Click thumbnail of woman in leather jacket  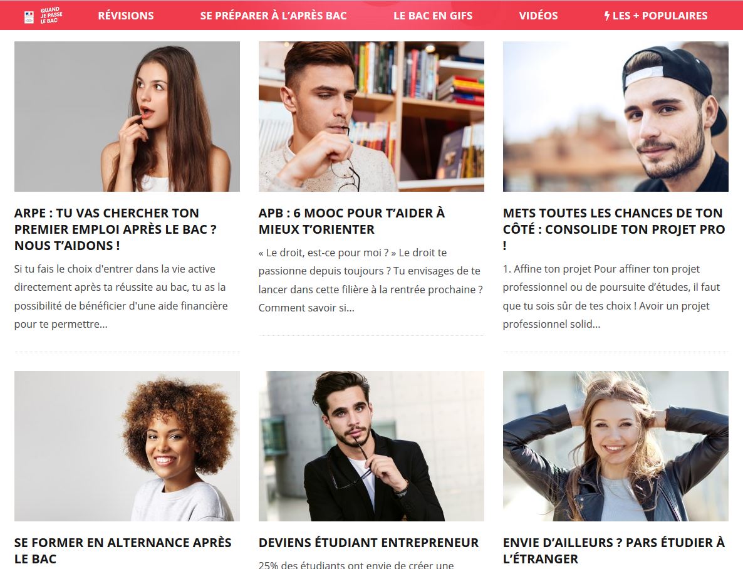click(x=616, y=446)
